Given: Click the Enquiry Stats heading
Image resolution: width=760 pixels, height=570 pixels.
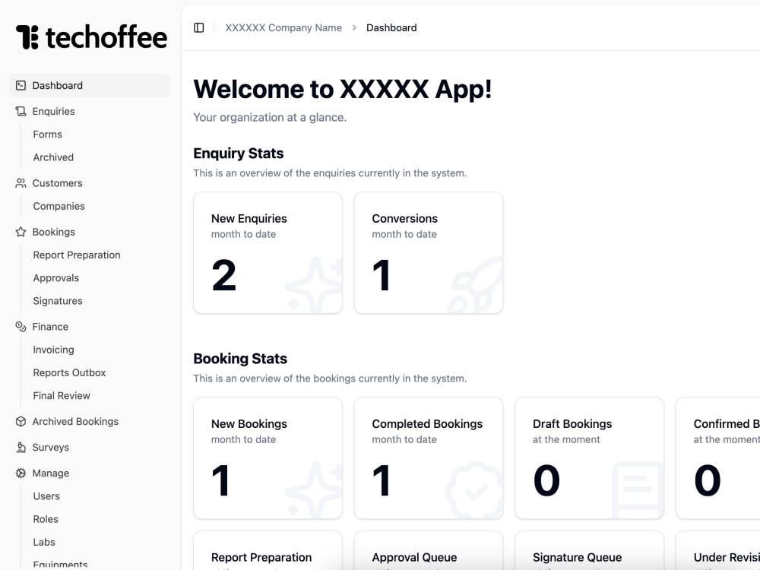Looking at the screenshot, I should [239, 154].
